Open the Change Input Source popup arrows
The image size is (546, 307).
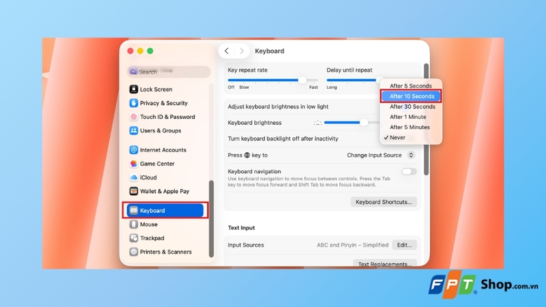(x=411, y=156)
